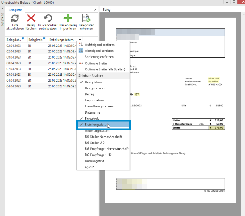Viewport: 245px width, 216px height.
Task: Click In Scanordner zurücksetzen undo icon
Action: (x=47, y=18)
